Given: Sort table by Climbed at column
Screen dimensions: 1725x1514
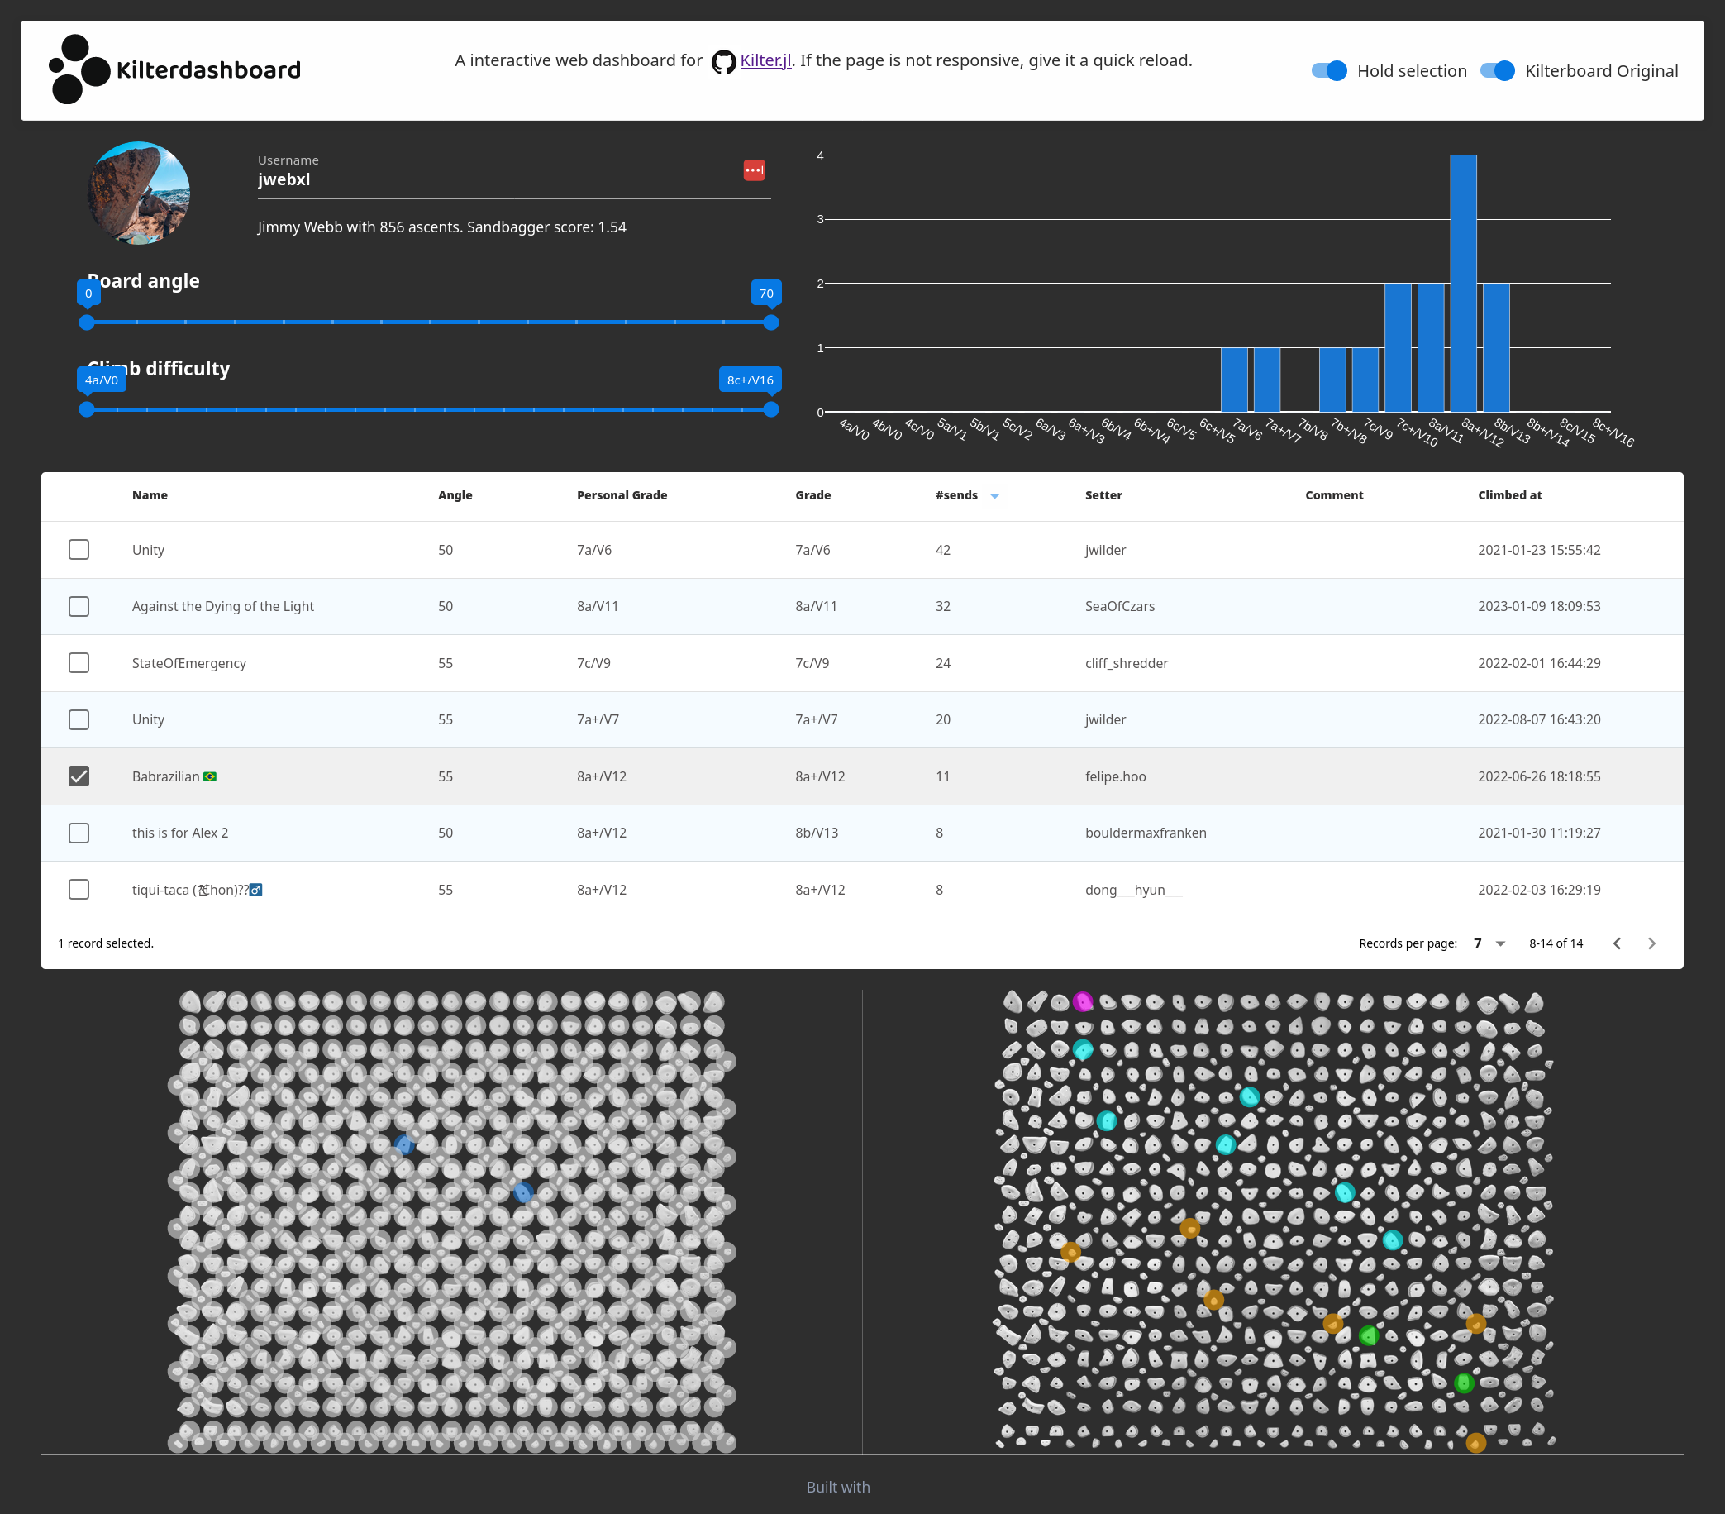Looking at the screenshot, I should click(1510, 494).
